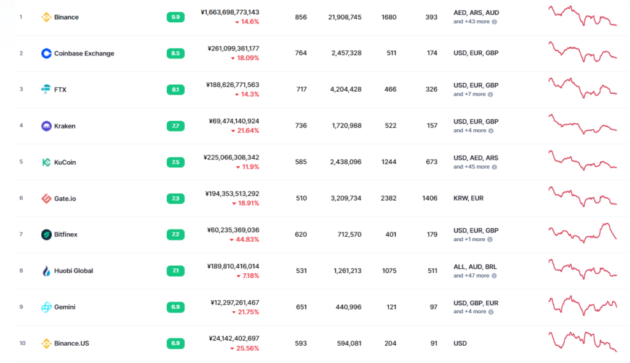The image size is (630, 363).
Task: Click info icon beside FTX's +7 more
Action: tap(490, 95)
